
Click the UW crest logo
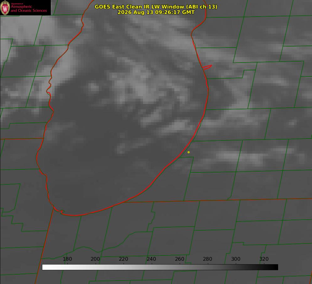click(x=5, y=8)
